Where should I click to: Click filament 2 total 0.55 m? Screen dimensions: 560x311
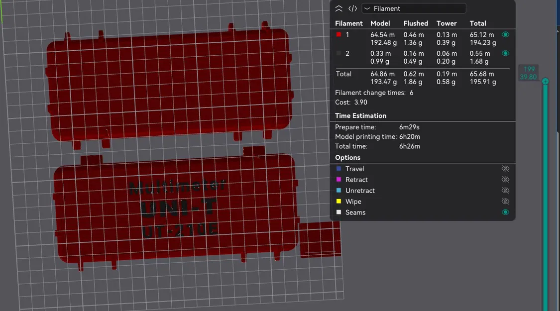[480, 53]
